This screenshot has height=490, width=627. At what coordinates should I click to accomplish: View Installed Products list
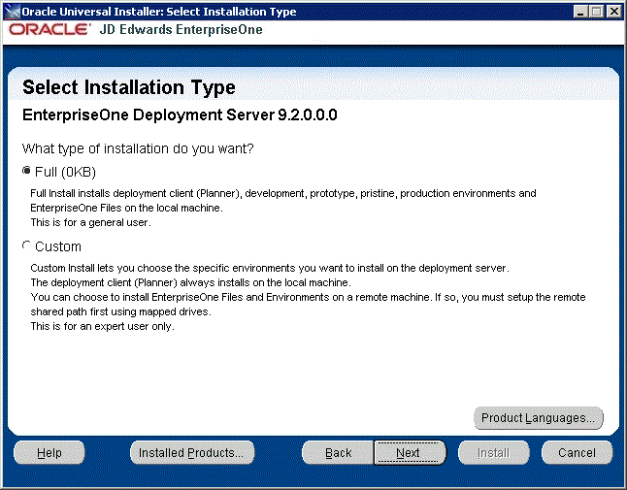pyautogui.click(x=190, y=452)
